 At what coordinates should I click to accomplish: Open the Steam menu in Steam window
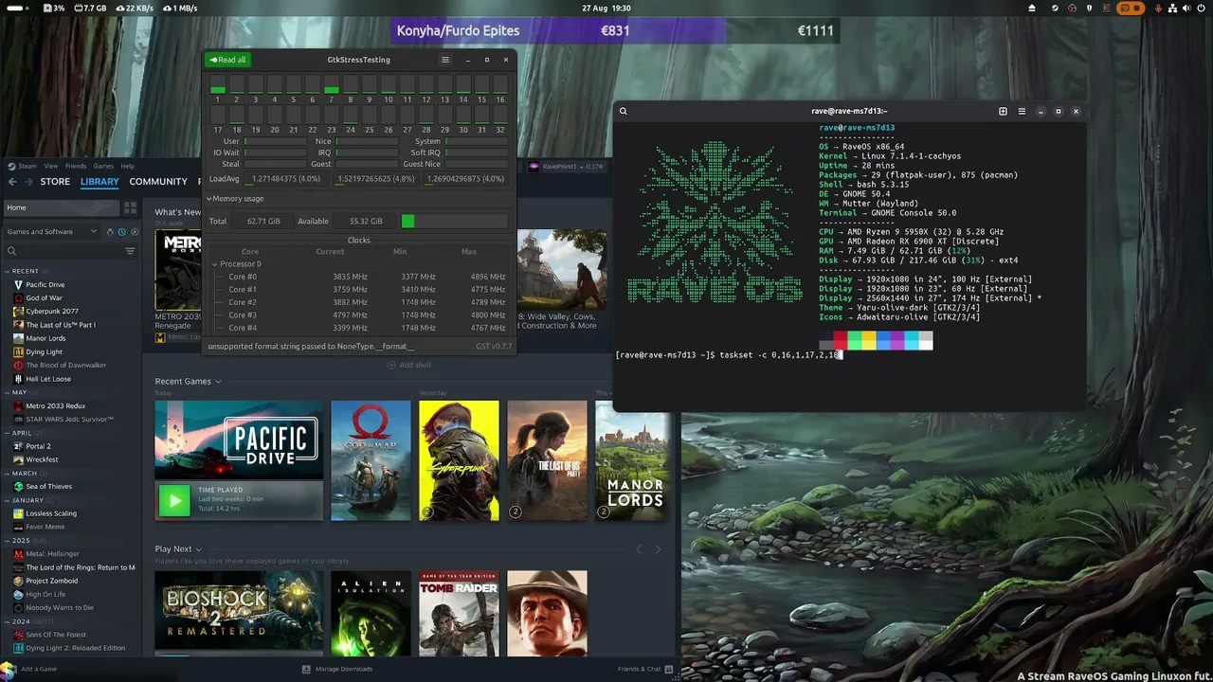coord(27,166)
